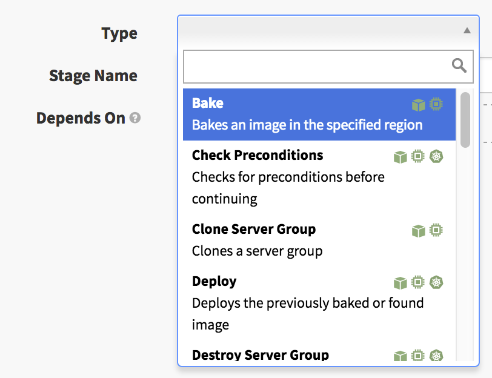Click the cube icon on the Deploy row
Viewport: 492px width, 378px height.
(x=400, y=283)
